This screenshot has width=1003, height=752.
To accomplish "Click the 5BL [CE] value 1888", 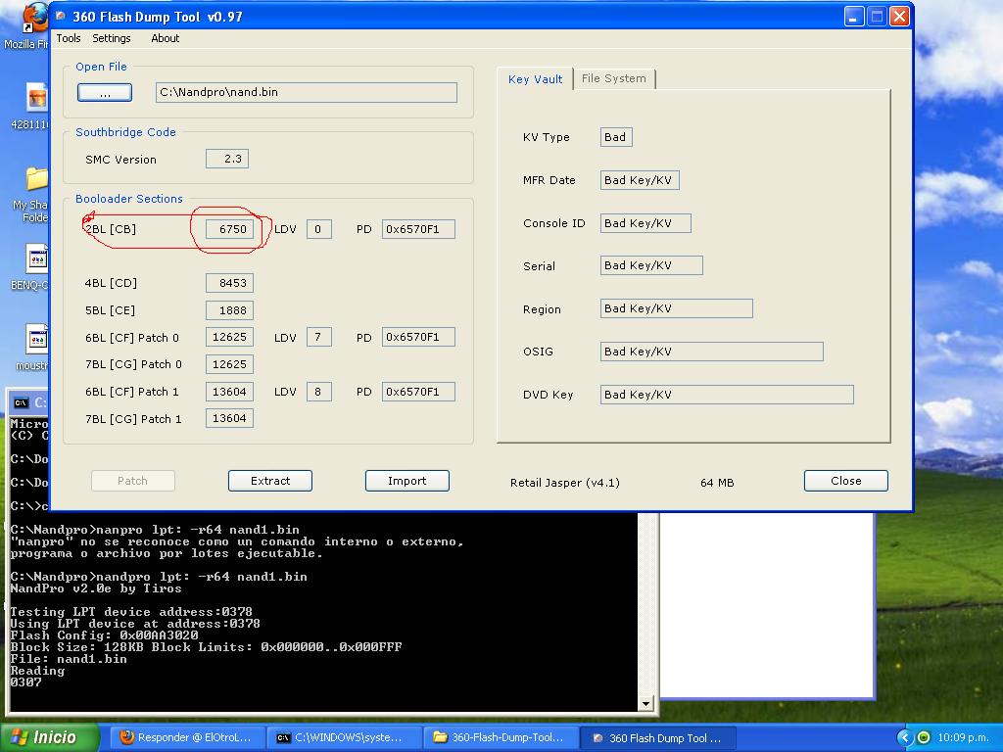I will click(x=229, y=310).
